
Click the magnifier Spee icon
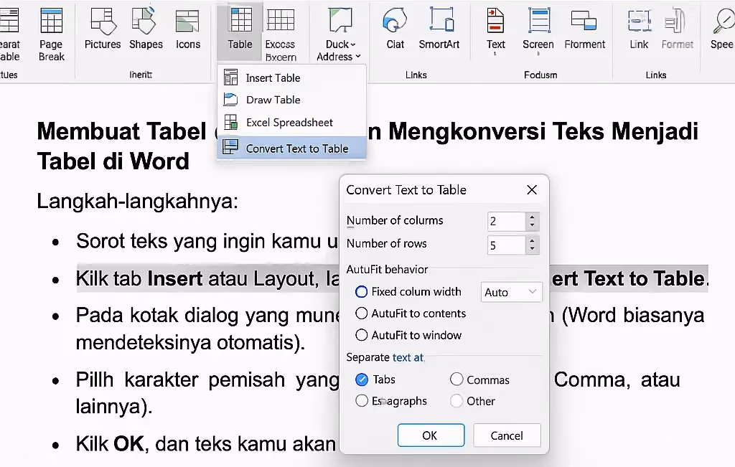[x=724, y=21]
